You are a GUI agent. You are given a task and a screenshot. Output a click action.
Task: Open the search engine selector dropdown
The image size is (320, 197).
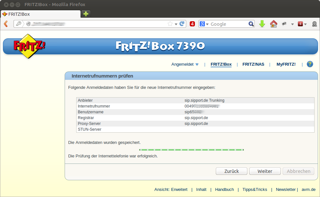click(204, 24)
